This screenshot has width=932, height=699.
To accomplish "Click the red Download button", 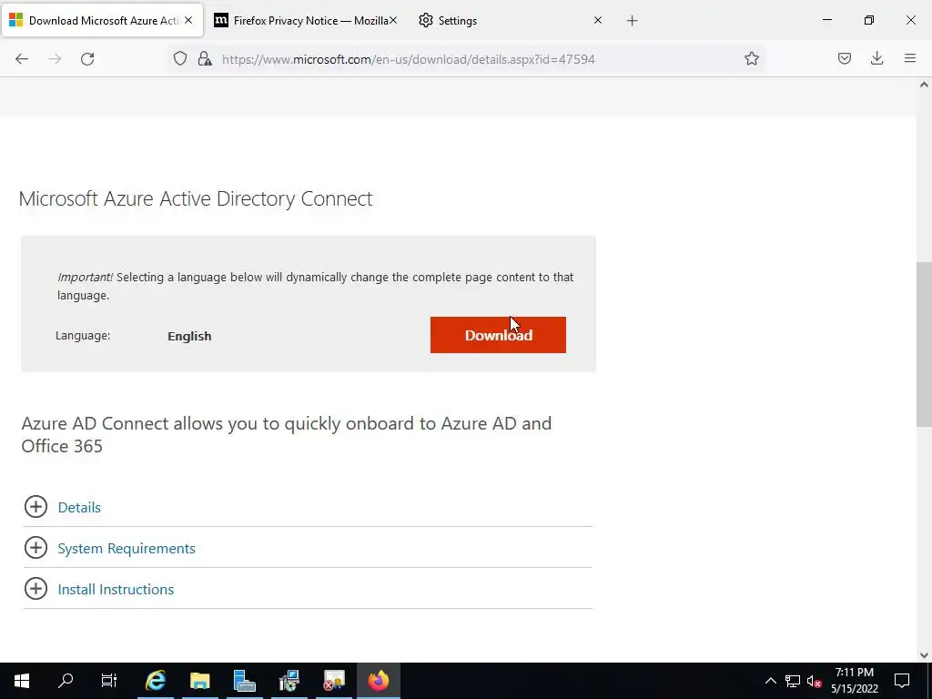I will coord(498,335).
